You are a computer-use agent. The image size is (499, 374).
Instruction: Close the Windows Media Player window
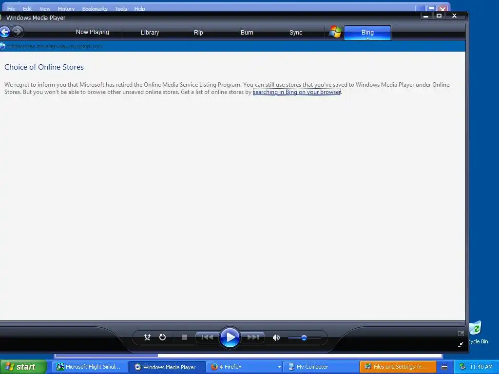455,16
